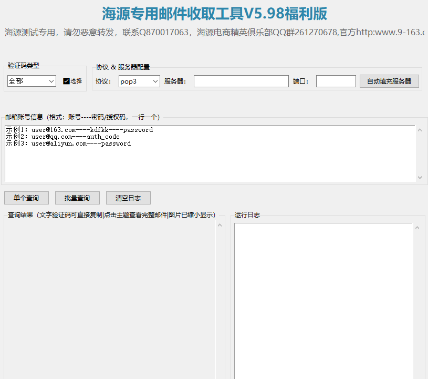Focus the 端口 input field
Viewport: 428px width, 379px height.
336,81
